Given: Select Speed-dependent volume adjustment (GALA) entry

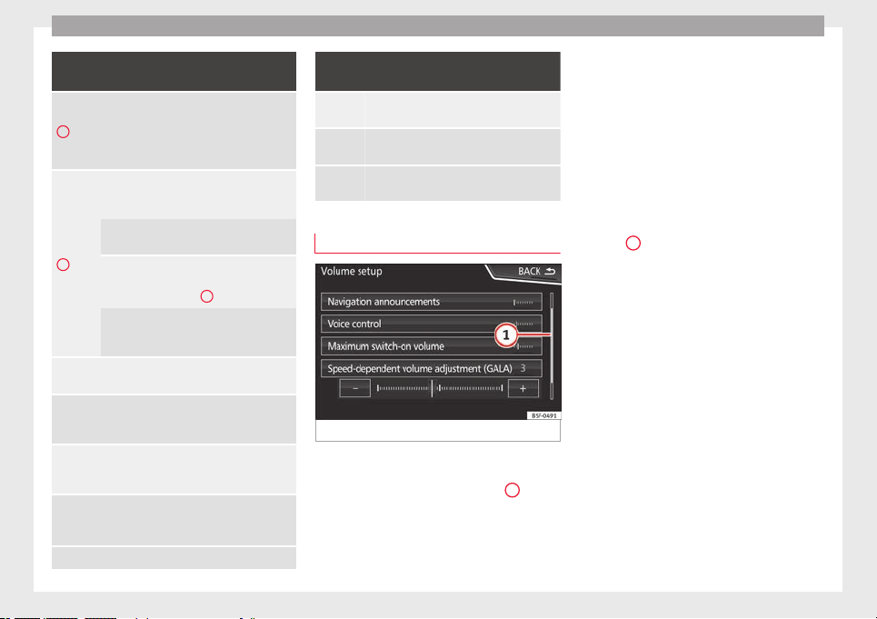Looking at the screenshot, I should coord(431,368).
